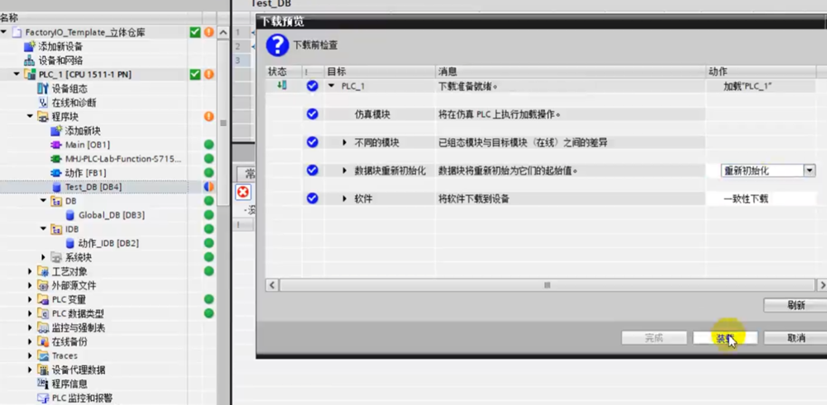827x405 pixels.
Task: Select the 设备组态 icon under PLC_1
Action: [44, 88]
